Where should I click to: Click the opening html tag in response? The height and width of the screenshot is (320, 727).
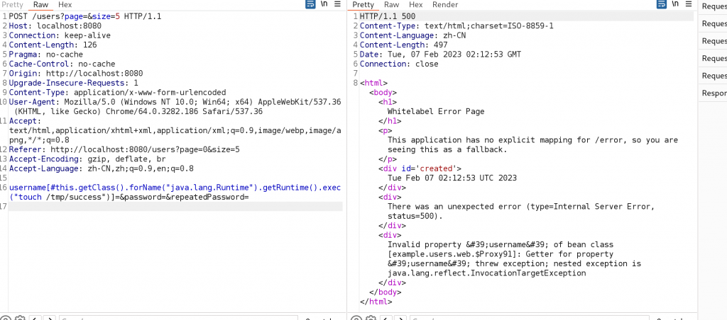(373, 83)
